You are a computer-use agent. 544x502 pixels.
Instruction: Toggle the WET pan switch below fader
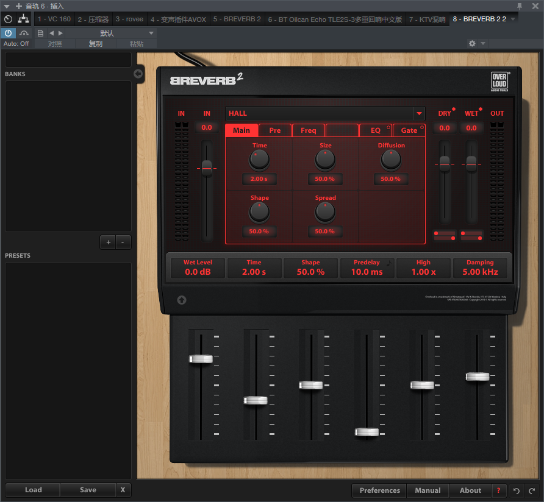tap(471, 236)
